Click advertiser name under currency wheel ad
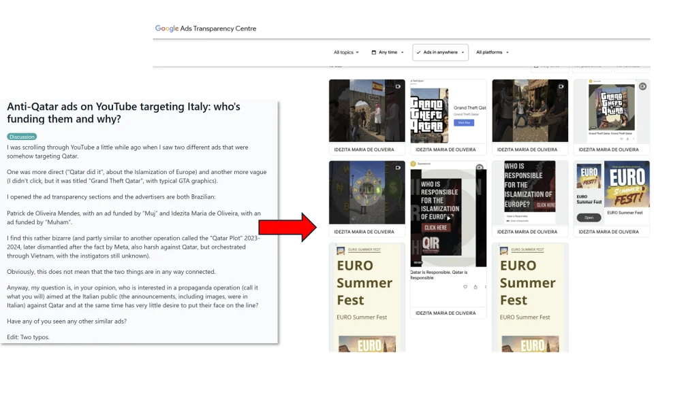688x401 pixels. (x=364, y=232)
